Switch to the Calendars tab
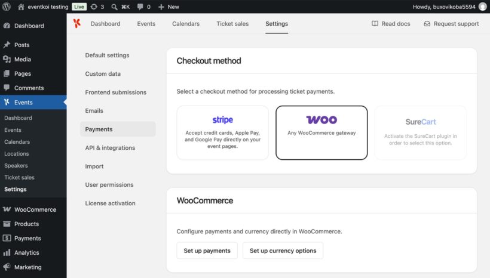The width and height of the screenshot is (490, 278). (186, 24)
